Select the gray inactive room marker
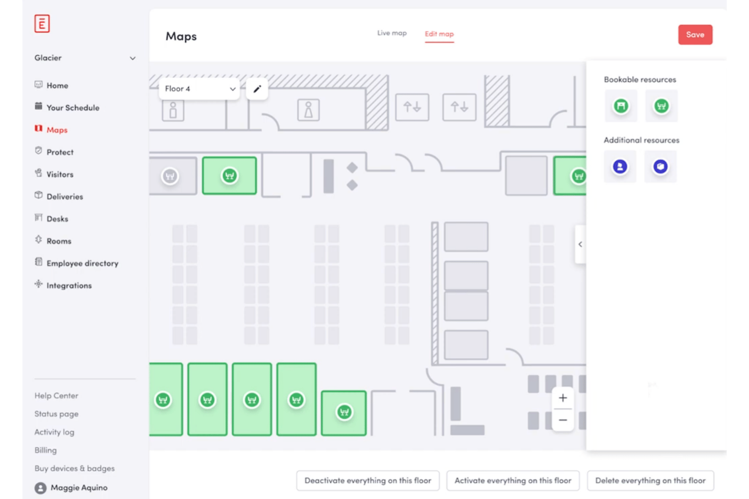The image size is (749, 499). click(170, 176)
